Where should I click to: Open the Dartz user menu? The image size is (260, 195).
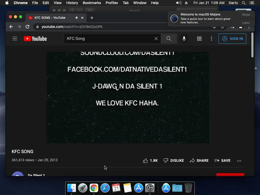click(233, 3)
